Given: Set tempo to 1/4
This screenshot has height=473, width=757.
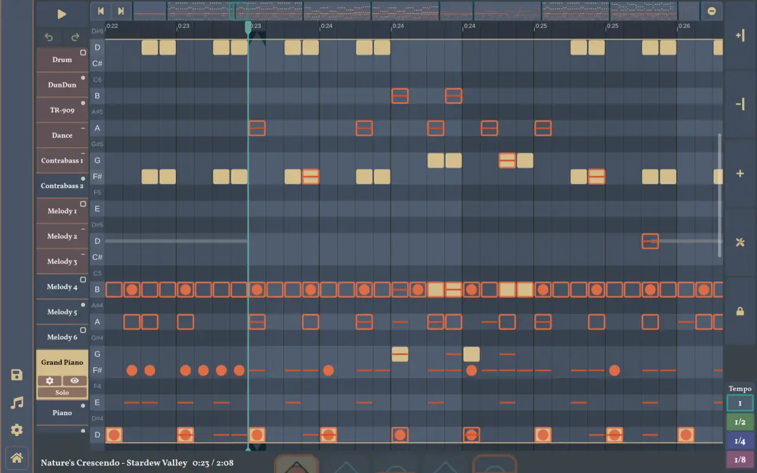Looking at the screenshot, I should click(740, 441).
